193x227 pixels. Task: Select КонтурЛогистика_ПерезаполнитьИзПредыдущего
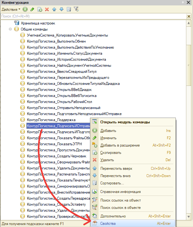click(68, 78)
